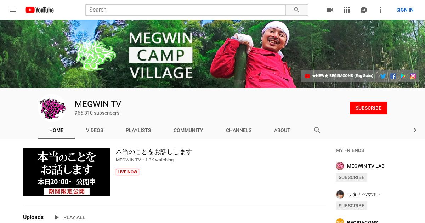Click the channel banner image

coord(212,54)
